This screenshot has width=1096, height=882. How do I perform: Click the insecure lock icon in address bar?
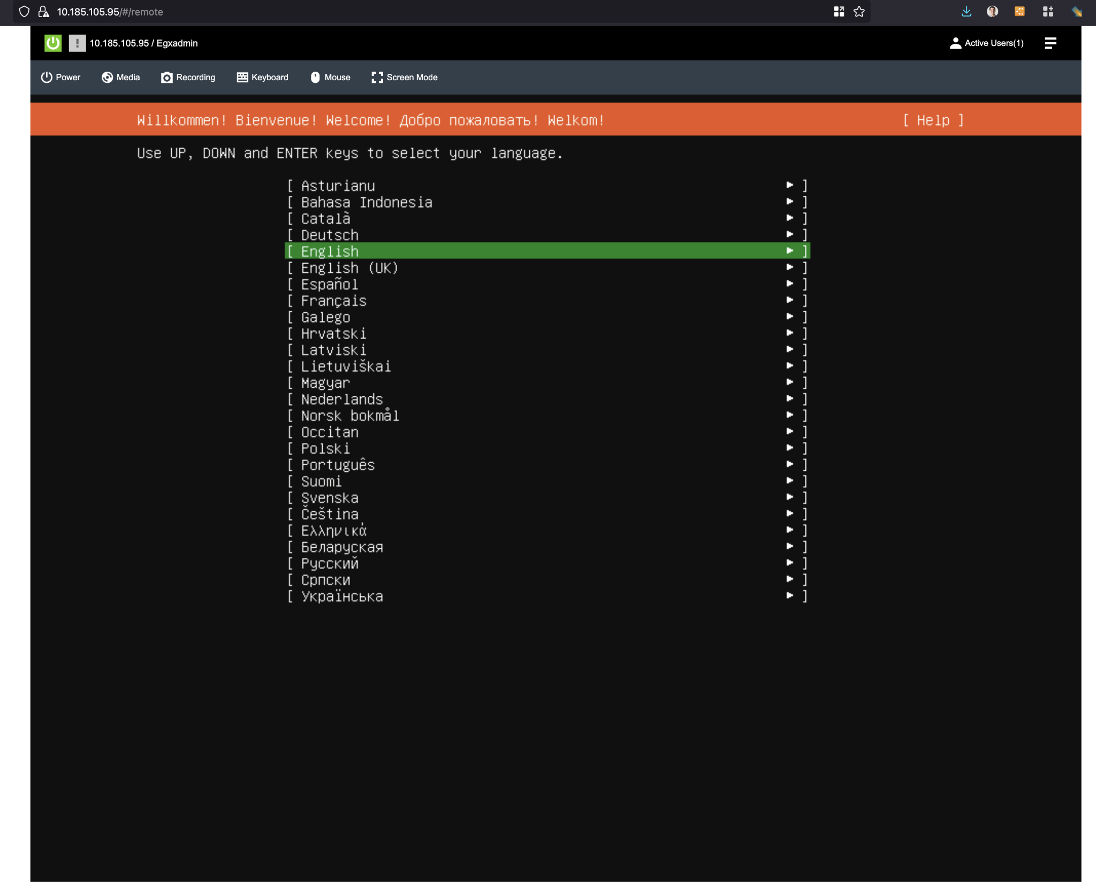pyautogui.click(x=44, y=12)
